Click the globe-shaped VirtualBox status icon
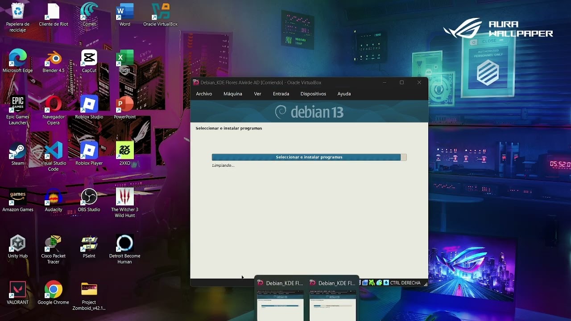This screenshot has height=321, width=571. pos(379,283)
